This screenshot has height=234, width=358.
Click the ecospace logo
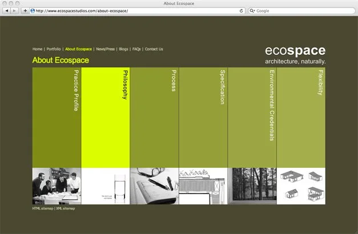click(x=295, y=51)
